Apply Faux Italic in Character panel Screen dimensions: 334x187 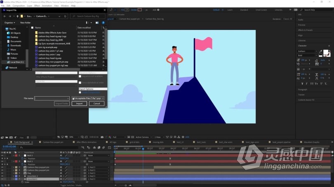306,83
